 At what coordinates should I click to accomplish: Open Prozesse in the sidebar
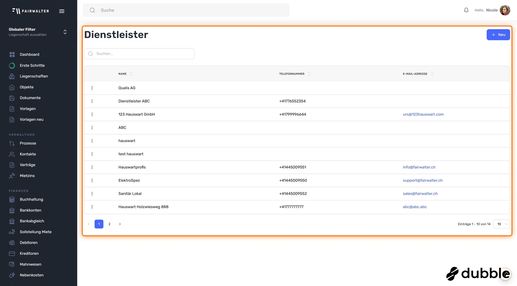28,143
